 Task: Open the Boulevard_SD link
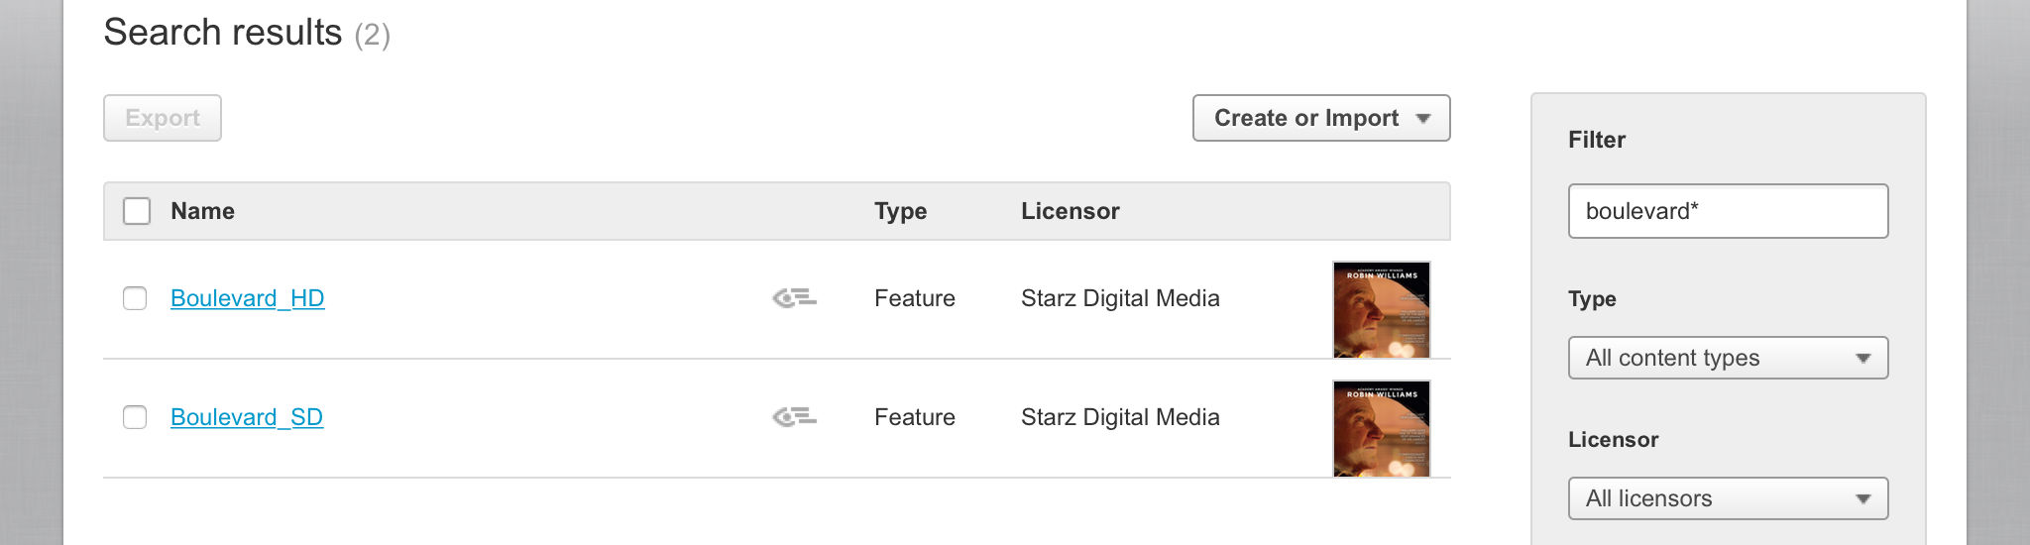[x=247, y=417]
